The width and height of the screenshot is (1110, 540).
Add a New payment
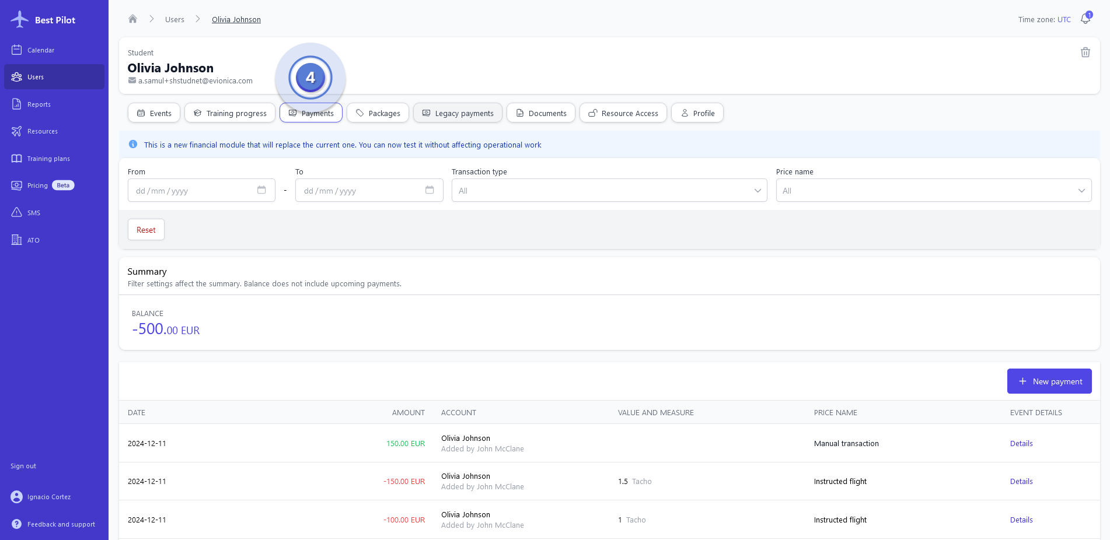pos(1049,381)
